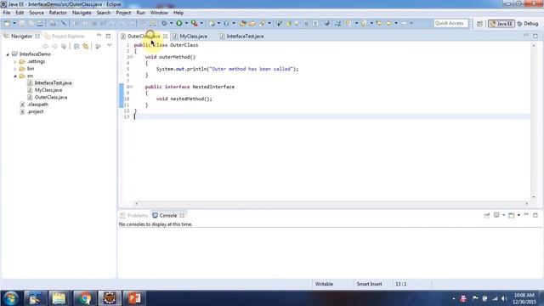Open the Source menu
Screen dimensions: 544x306
pyautogui.click(x=37, y=13)
